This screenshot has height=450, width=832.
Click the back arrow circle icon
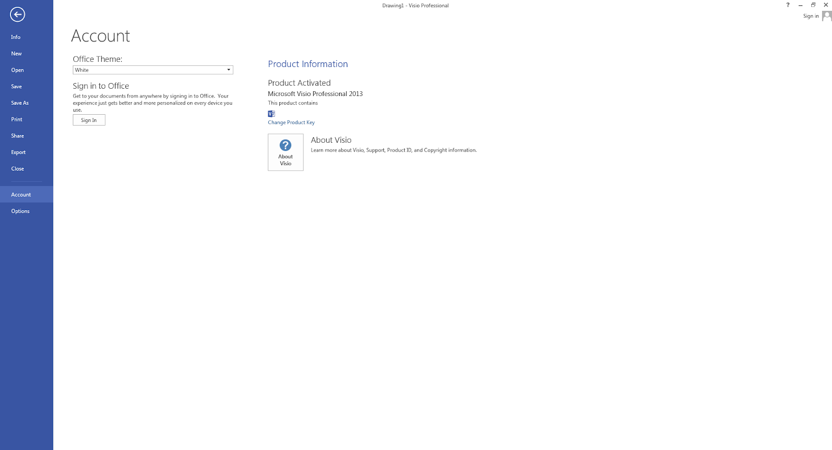(x=17, y=15)
